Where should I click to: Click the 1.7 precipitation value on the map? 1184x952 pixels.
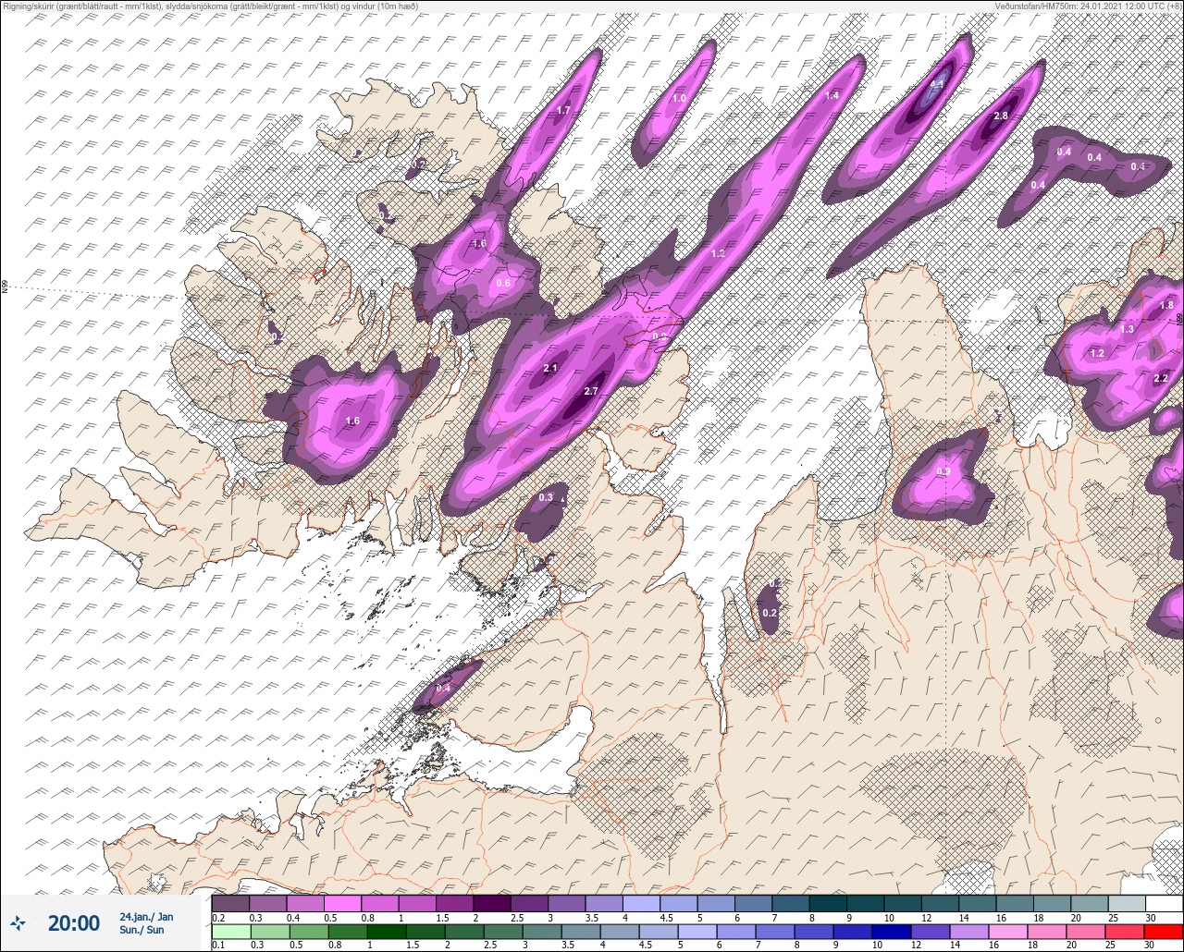(x=562, y=111)
